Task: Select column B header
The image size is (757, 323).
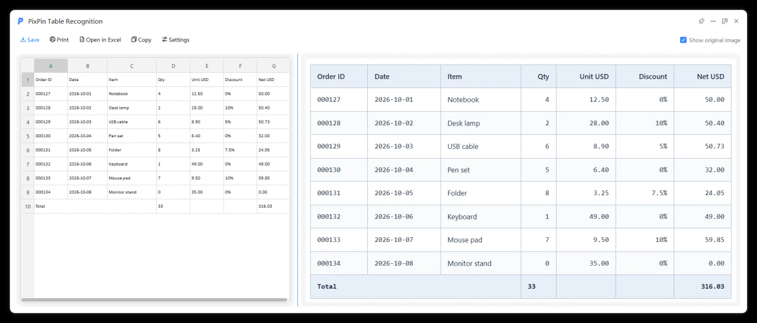Action: click(x=88, y=66)
